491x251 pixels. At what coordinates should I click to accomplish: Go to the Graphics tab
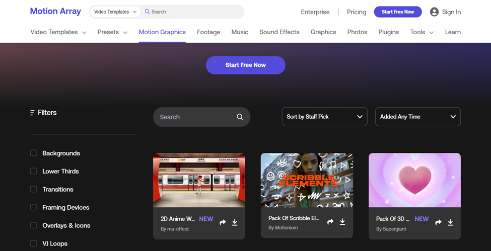tap(323, 32)
